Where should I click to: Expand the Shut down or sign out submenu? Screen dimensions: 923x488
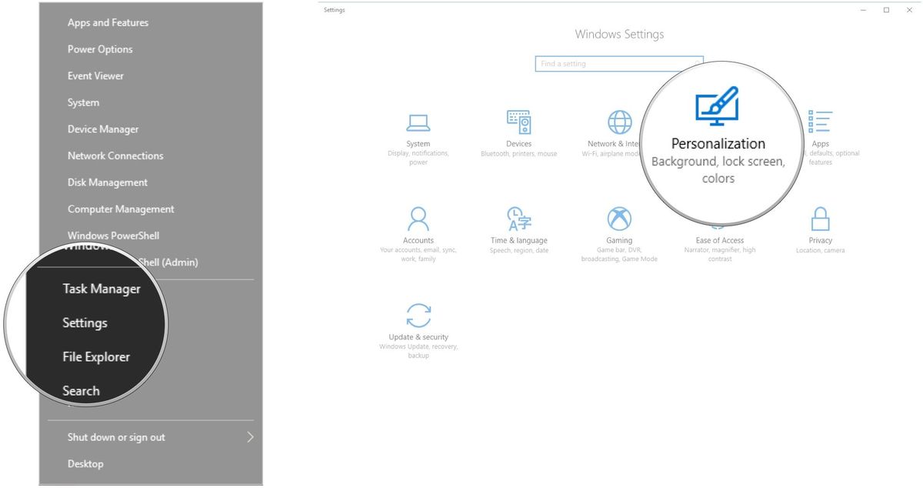(x=115, y=437)
